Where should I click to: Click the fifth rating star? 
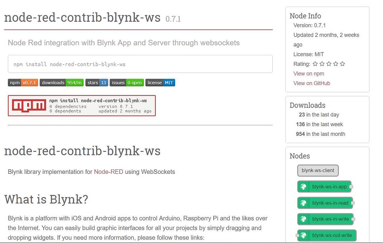342,64
